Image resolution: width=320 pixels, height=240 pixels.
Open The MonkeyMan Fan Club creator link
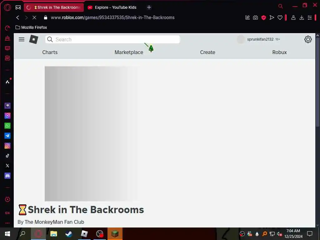click(54, 222)
